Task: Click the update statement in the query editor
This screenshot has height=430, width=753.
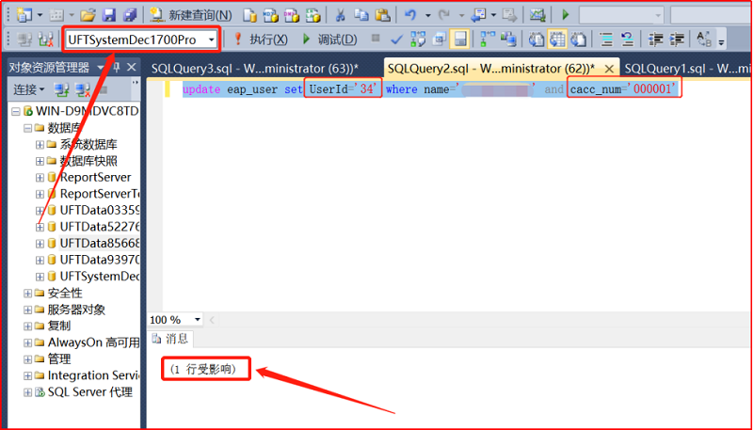Action: 432,89
